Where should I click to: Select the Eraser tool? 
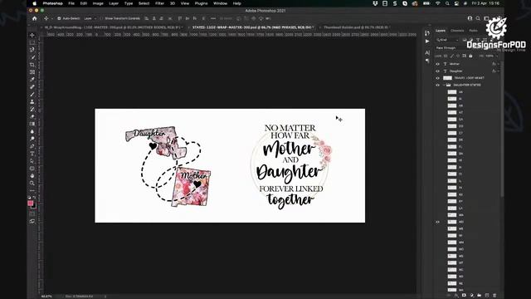point(32,116)
